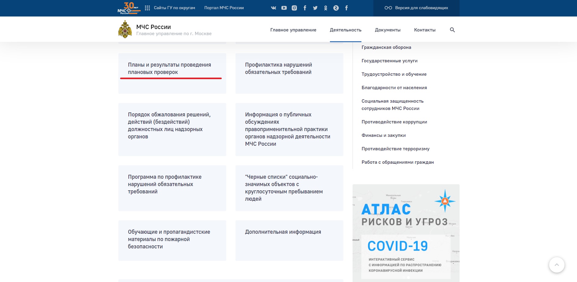
Task: Select Трудоустройство и обучение in sidebar
Action: pos(394,74)
